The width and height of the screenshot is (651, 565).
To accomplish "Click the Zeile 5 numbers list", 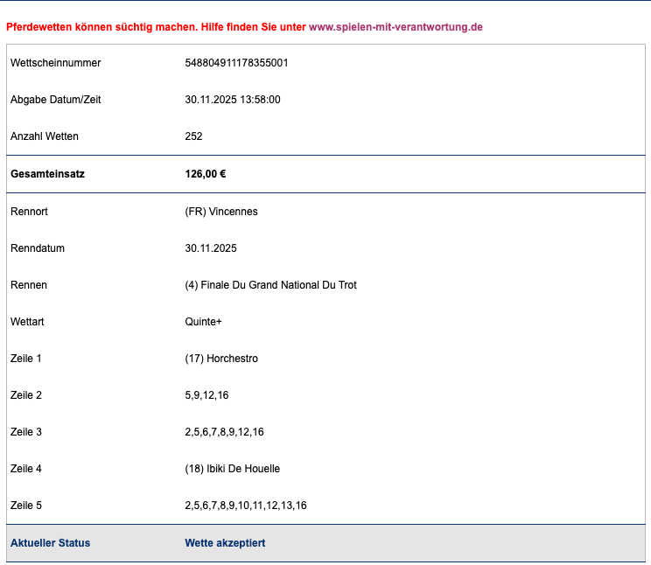I will [x=246, y=506].
